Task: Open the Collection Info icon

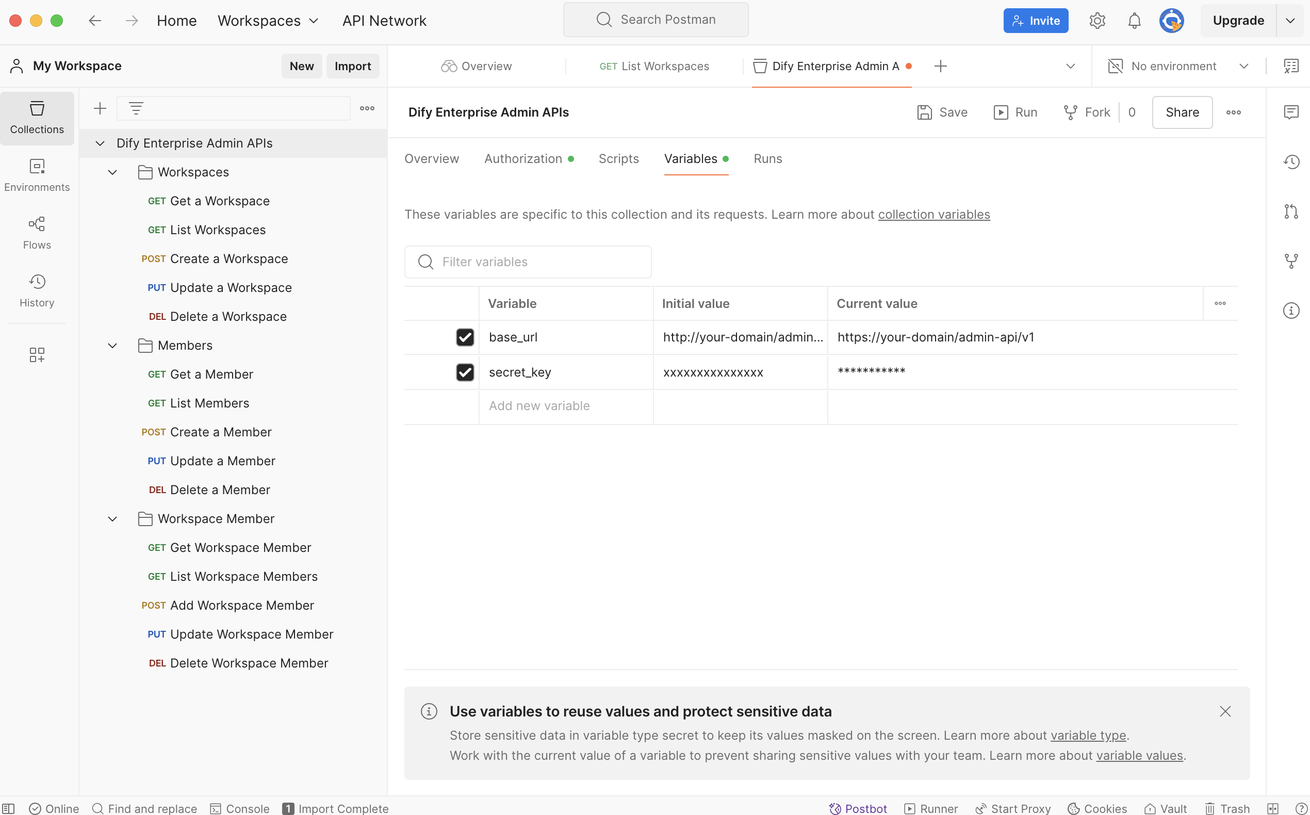Action: point(1290,311)
